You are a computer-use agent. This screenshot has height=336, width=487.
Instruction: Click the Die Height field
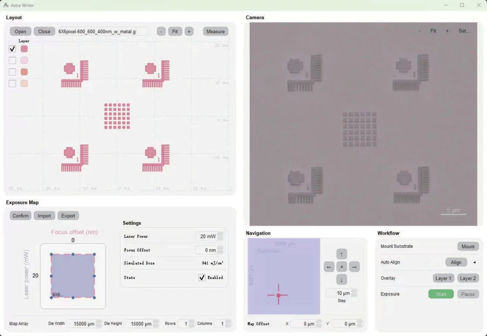click(x=138, y=324)
